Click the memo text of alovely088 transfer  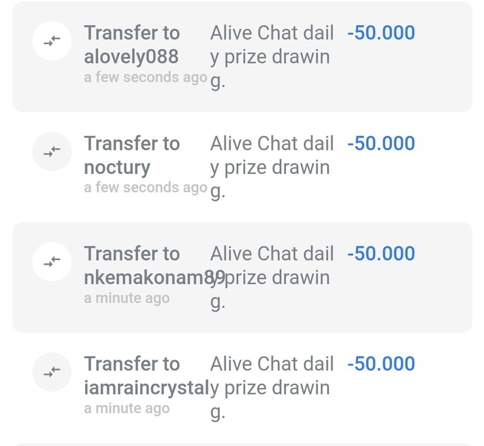click(x=271, y=57)
